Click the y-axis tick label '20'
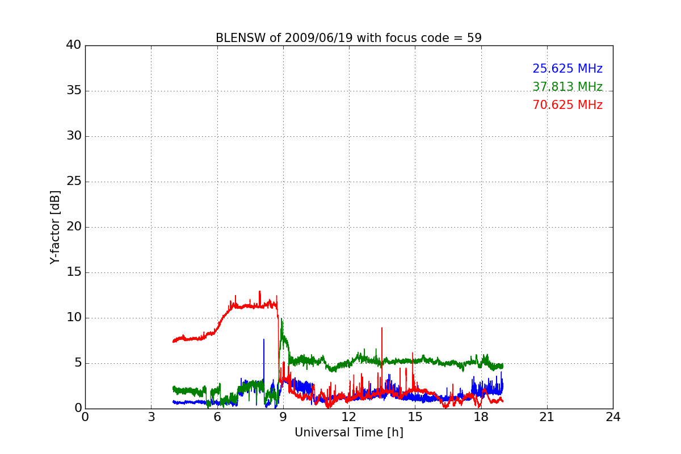The width and height of the screenshot is (681, 454). point(74,227)
